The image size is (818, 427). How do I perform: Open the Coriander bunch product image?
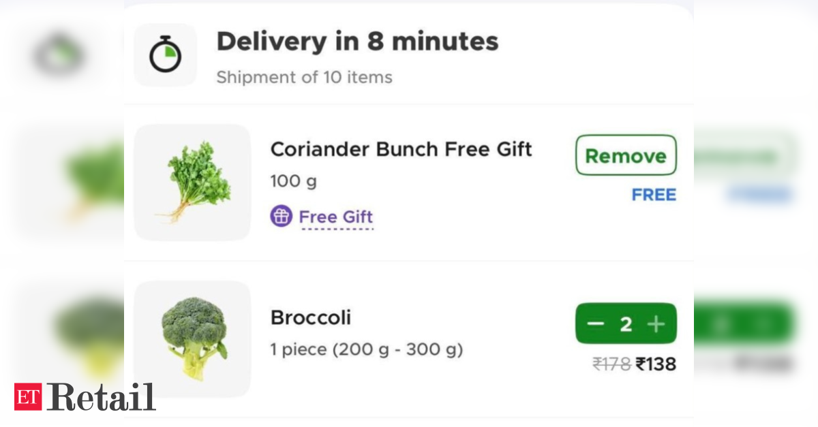(x=192, y=182)
